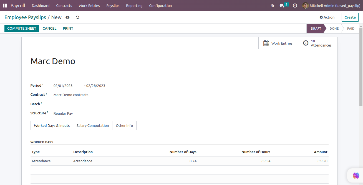This screenshot has width=363, height=185.
Task: Click the Number of Days column header
Action: tap(183, 152)
